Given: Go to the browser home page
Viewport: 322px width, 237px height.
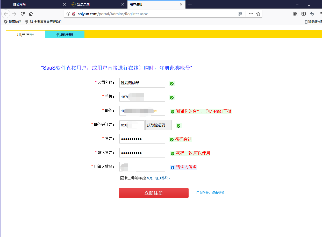Looking at the screenshot, I should point(31,14).
